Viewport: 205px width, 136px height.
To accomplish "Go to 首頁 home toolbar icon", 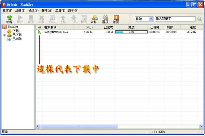I will [116, 19].
